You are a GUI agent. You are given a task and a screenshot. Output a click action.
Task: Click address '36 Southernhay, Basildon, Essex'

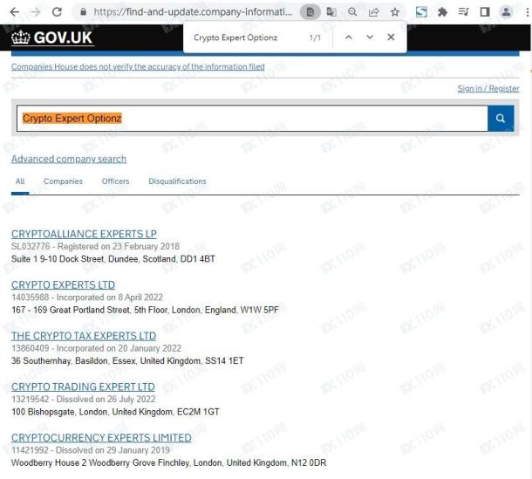73,361
